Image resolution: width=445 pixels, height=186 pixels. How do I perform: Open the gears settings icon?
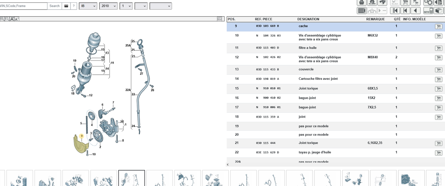[x=428, y=3]
